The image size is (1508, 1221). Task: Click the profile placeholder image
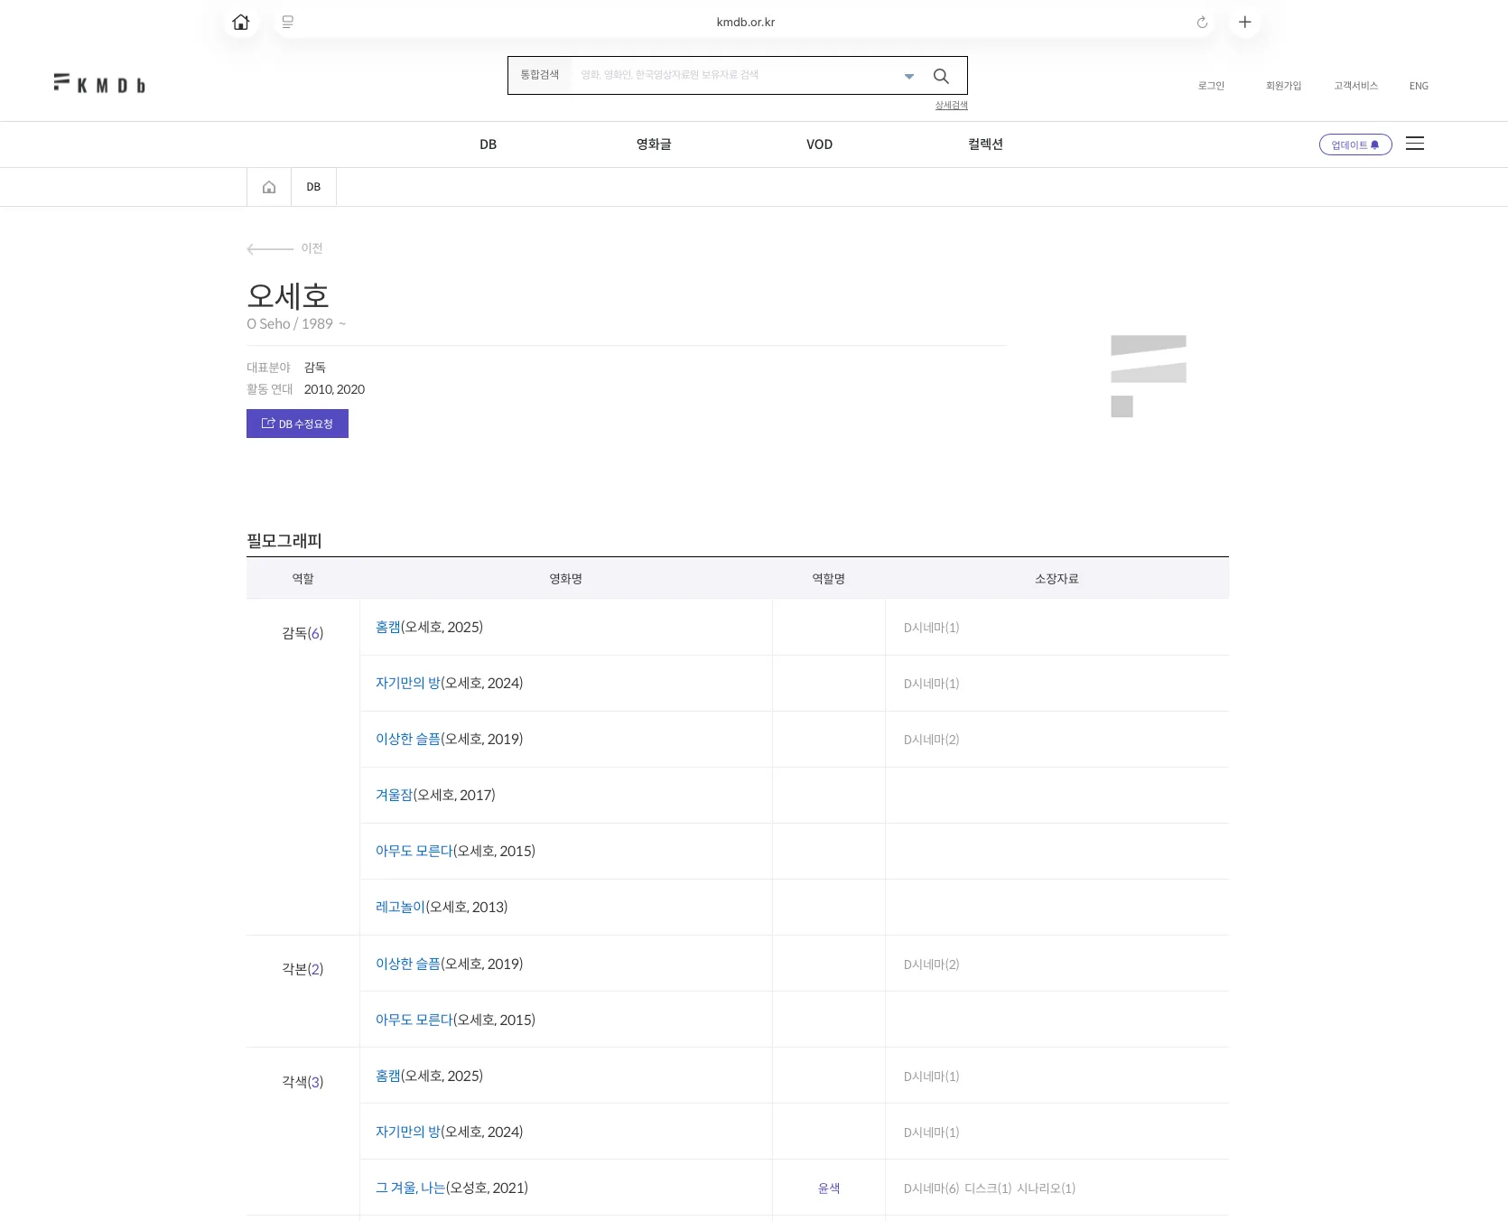1148,376
